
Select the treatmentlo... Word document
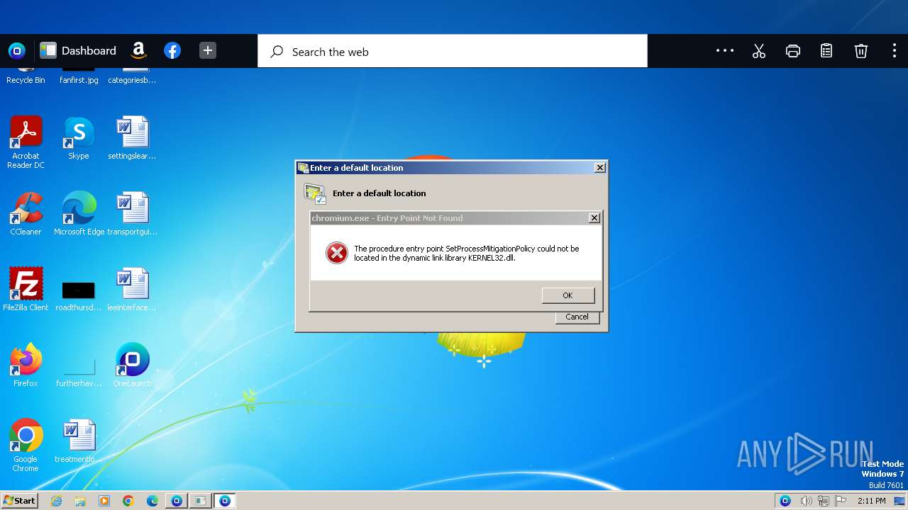[78, 441]
